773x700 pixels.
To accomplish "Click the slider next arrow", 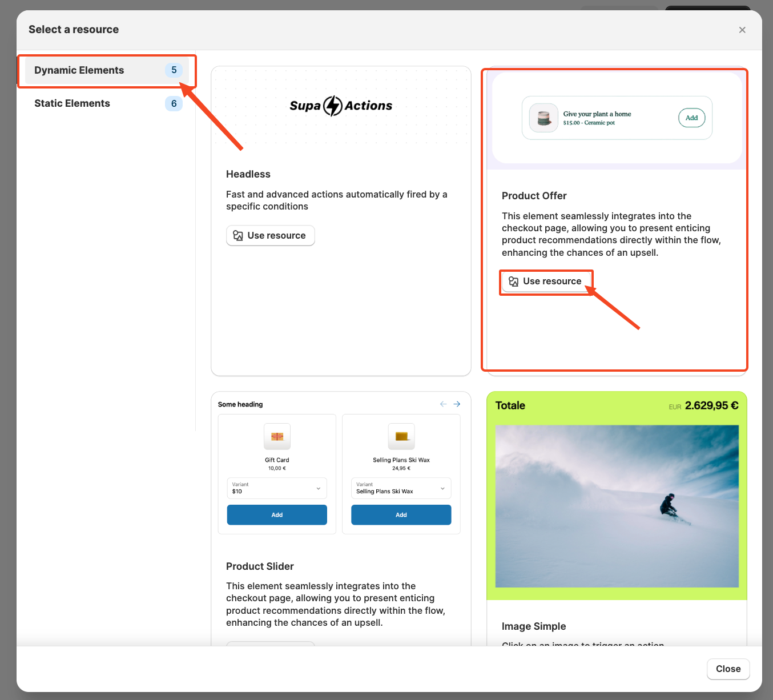I will click(x=457, y=404).
